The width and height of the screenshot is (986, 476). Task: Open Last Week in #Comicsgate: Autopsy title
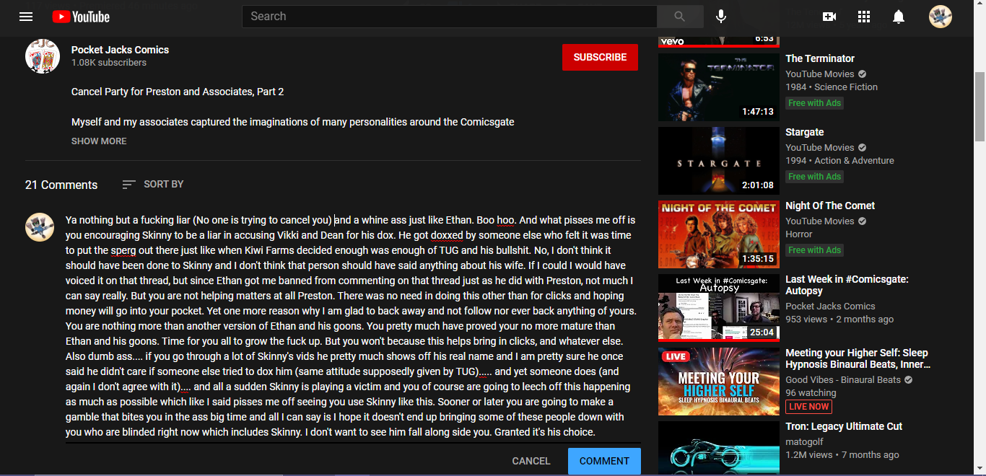(847, 285)
